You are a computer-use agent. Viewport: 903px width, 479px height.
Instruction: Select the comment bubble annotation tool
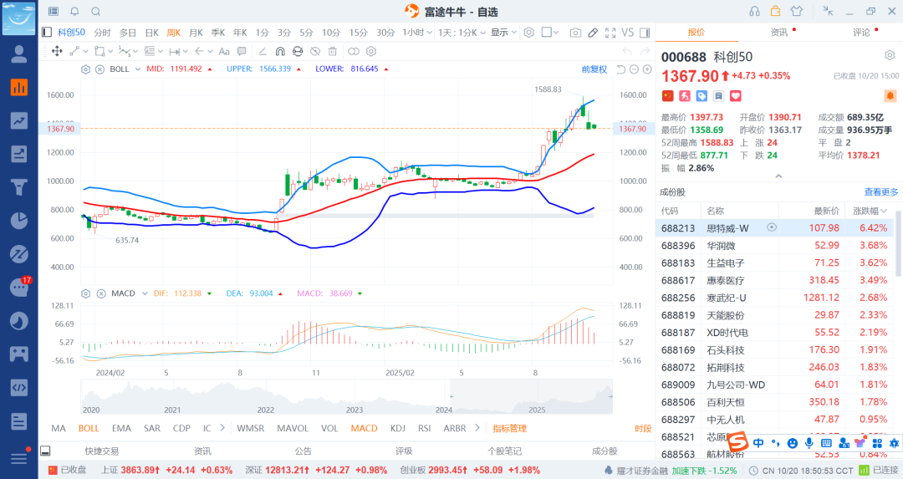[242, 51]
